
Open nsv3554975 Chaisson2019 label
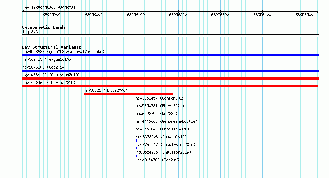pyautogui.click(x=163, y=152)
